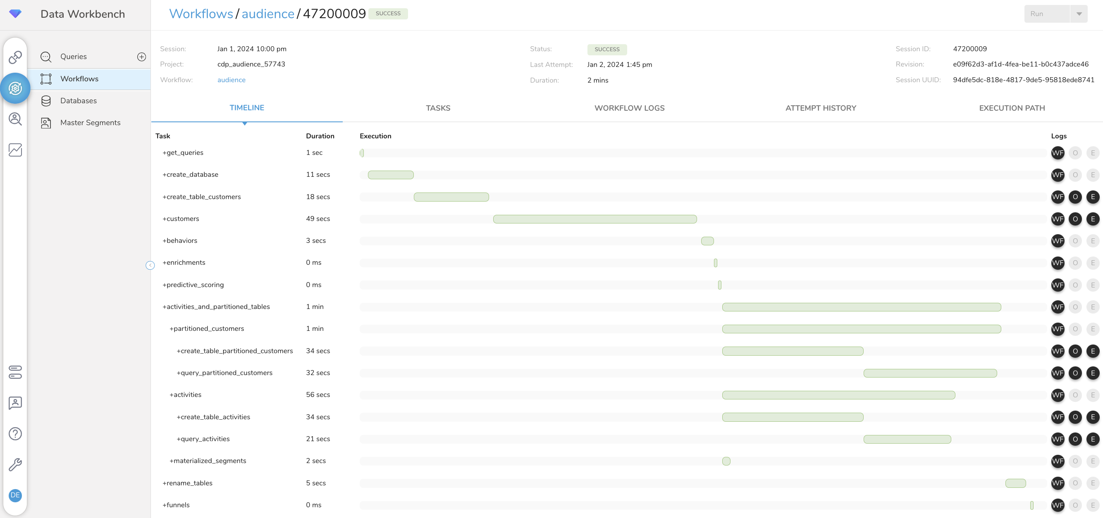The image size is (1103, 518).
Task: Collapse the sidebar with chevron handle
Action: (x=150, y=266)
